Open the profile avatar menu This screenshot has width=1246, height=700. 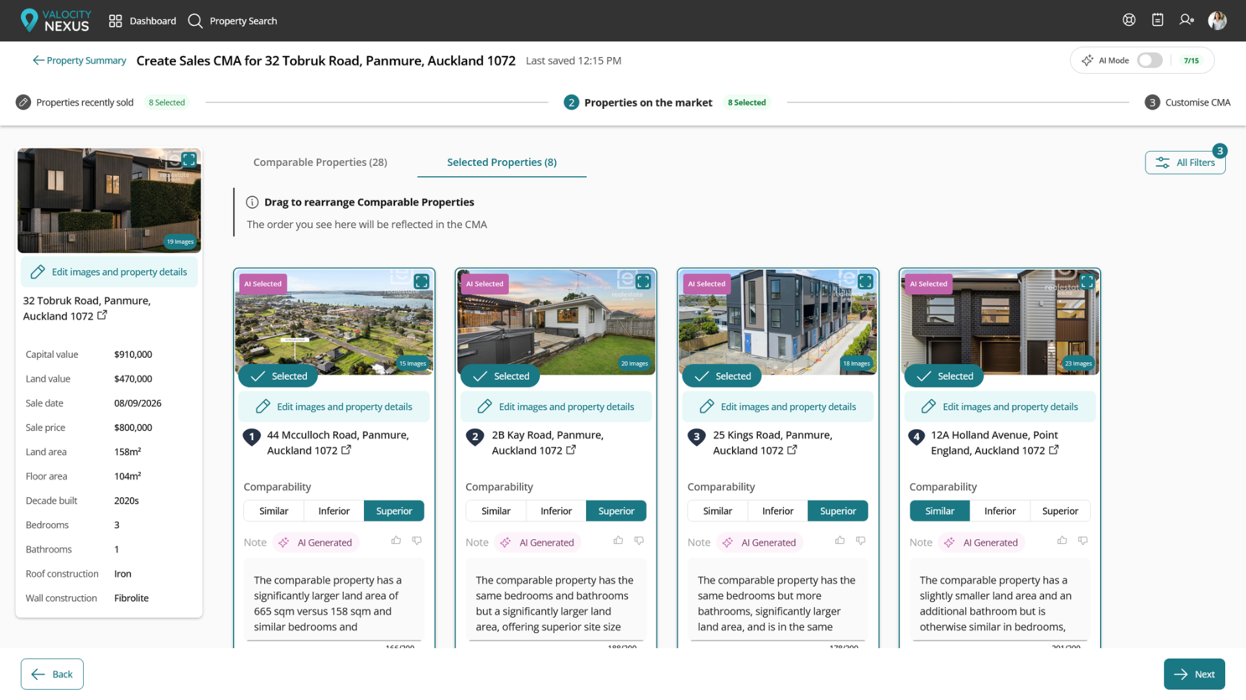1217,21
